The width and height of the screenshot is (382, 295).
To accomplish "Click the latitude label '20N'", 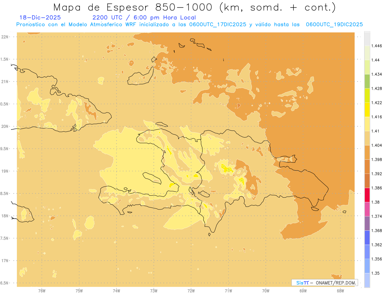I will [x=5, y=126].
